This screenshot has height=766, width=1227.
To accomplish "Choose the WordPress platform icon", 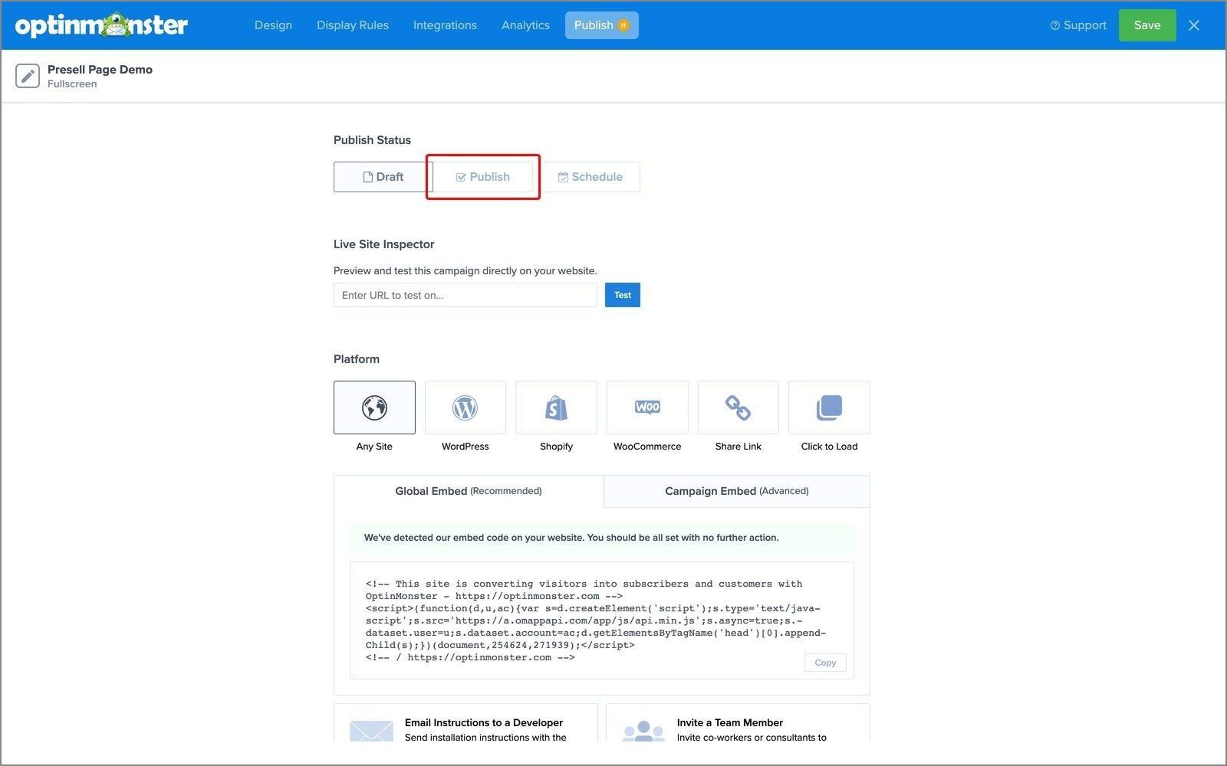I will [x=465, y=408].
